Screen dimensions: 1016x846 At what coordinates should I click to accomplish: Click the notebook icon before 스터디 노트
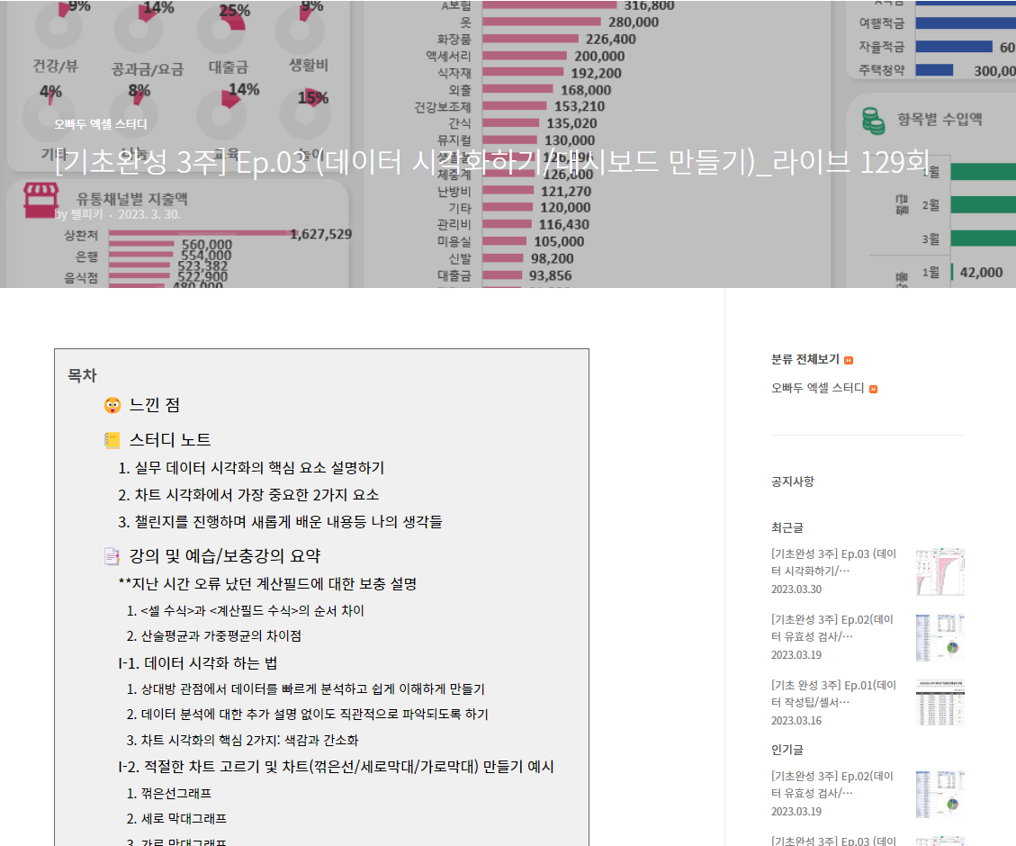(x=112, y=440)
